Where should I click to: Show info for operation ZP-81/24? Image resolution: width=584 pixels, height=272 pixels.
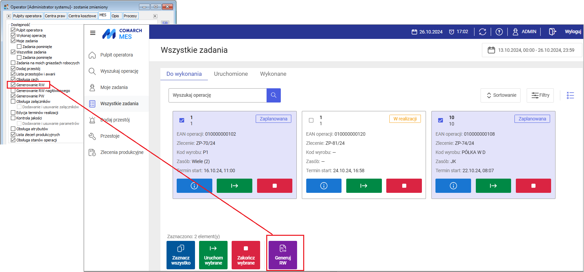324,186
